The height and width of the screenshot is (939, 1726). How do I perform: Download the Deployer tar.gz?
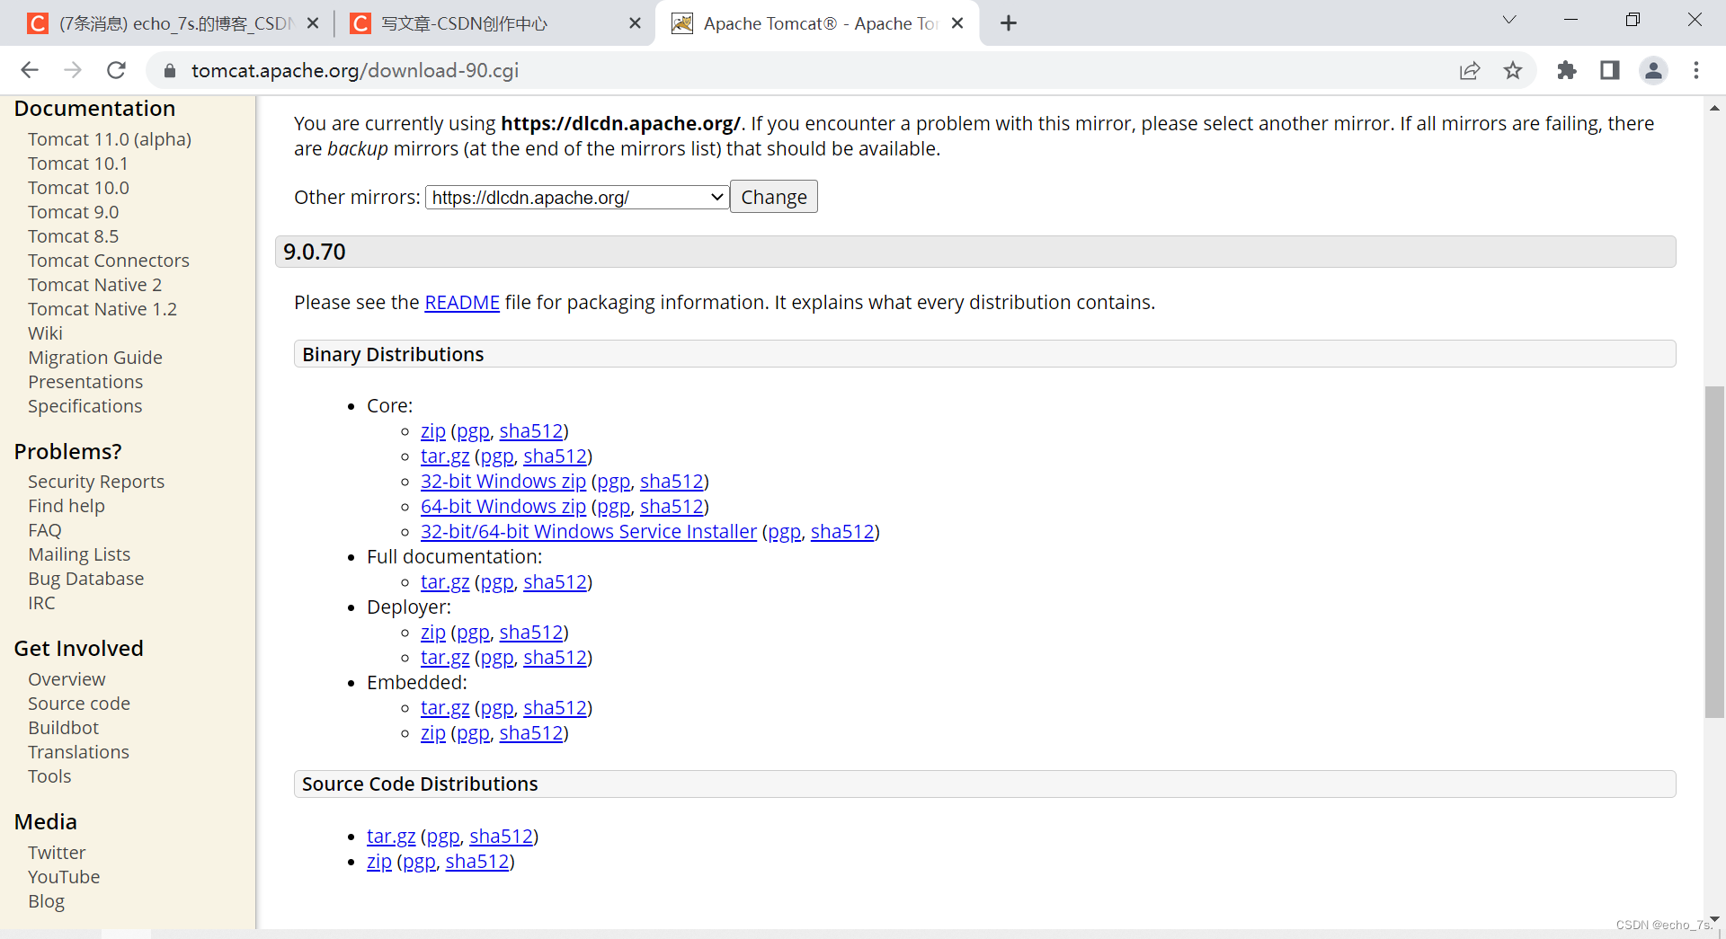(445, 658)
